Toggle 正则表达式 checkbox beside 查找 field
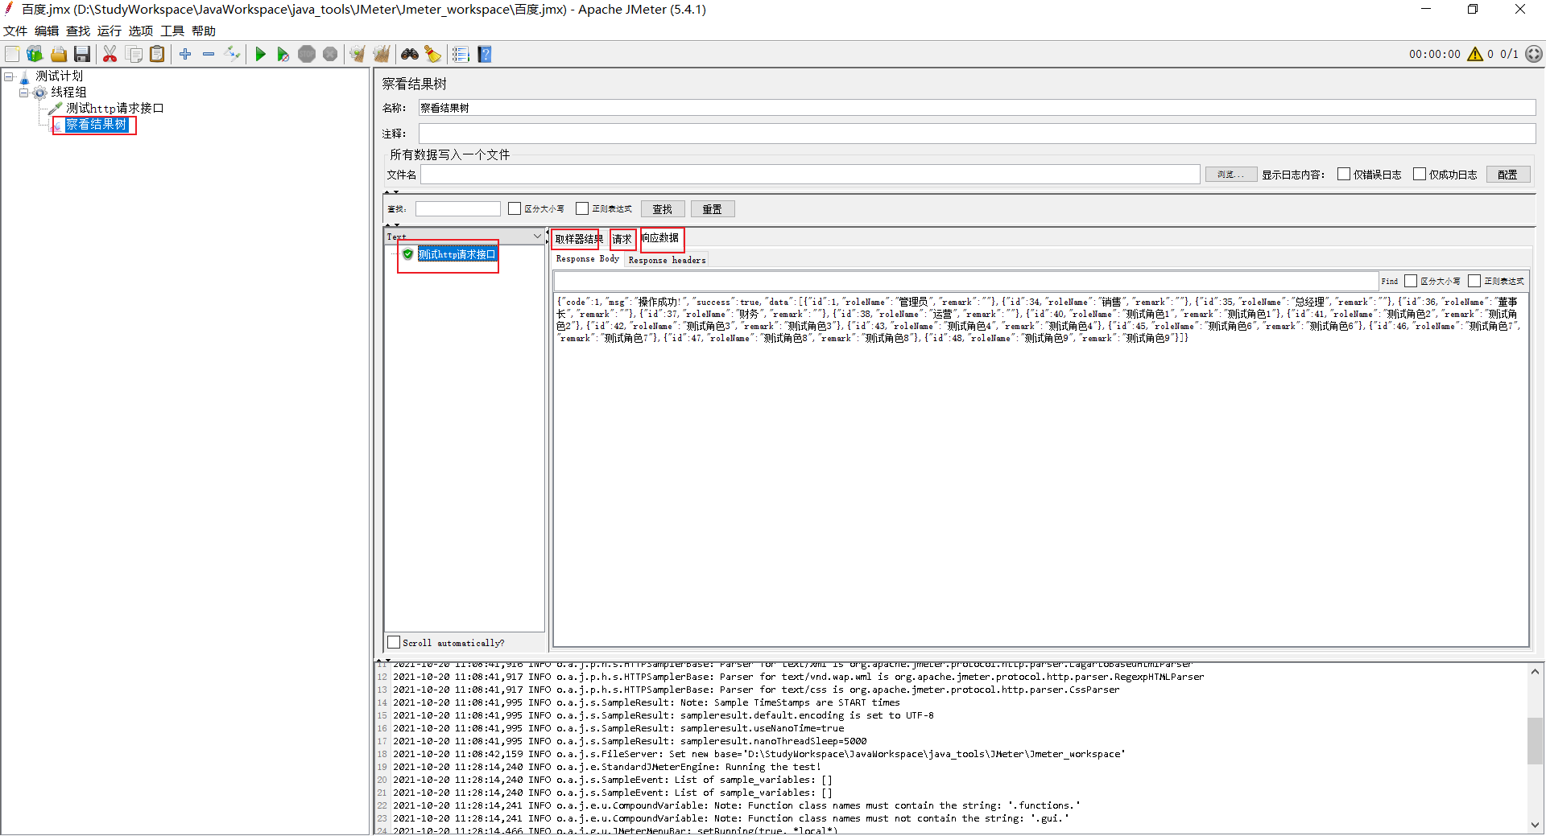Viewport: 1546px width, 836px height. point(582,208)
